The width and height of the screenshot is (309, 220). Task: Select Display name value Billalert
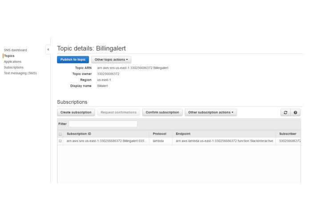coord(102,86)
